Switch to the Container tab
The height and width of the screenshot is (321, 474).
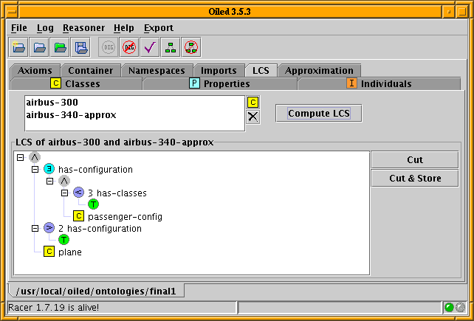pos(91,70)
